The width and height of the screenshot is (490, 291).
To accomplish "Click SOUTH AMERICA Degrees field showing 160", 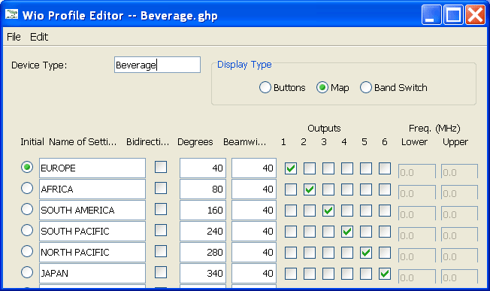I will click(x=203, y=210).
